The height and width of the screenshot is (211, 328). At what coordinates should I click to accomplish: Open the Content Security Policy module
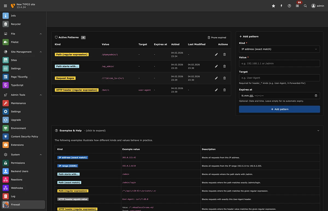click(24, 137)
